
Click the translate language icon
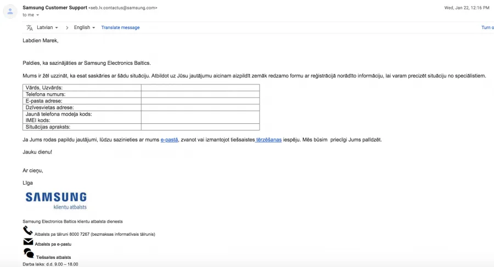pos(30,28)
